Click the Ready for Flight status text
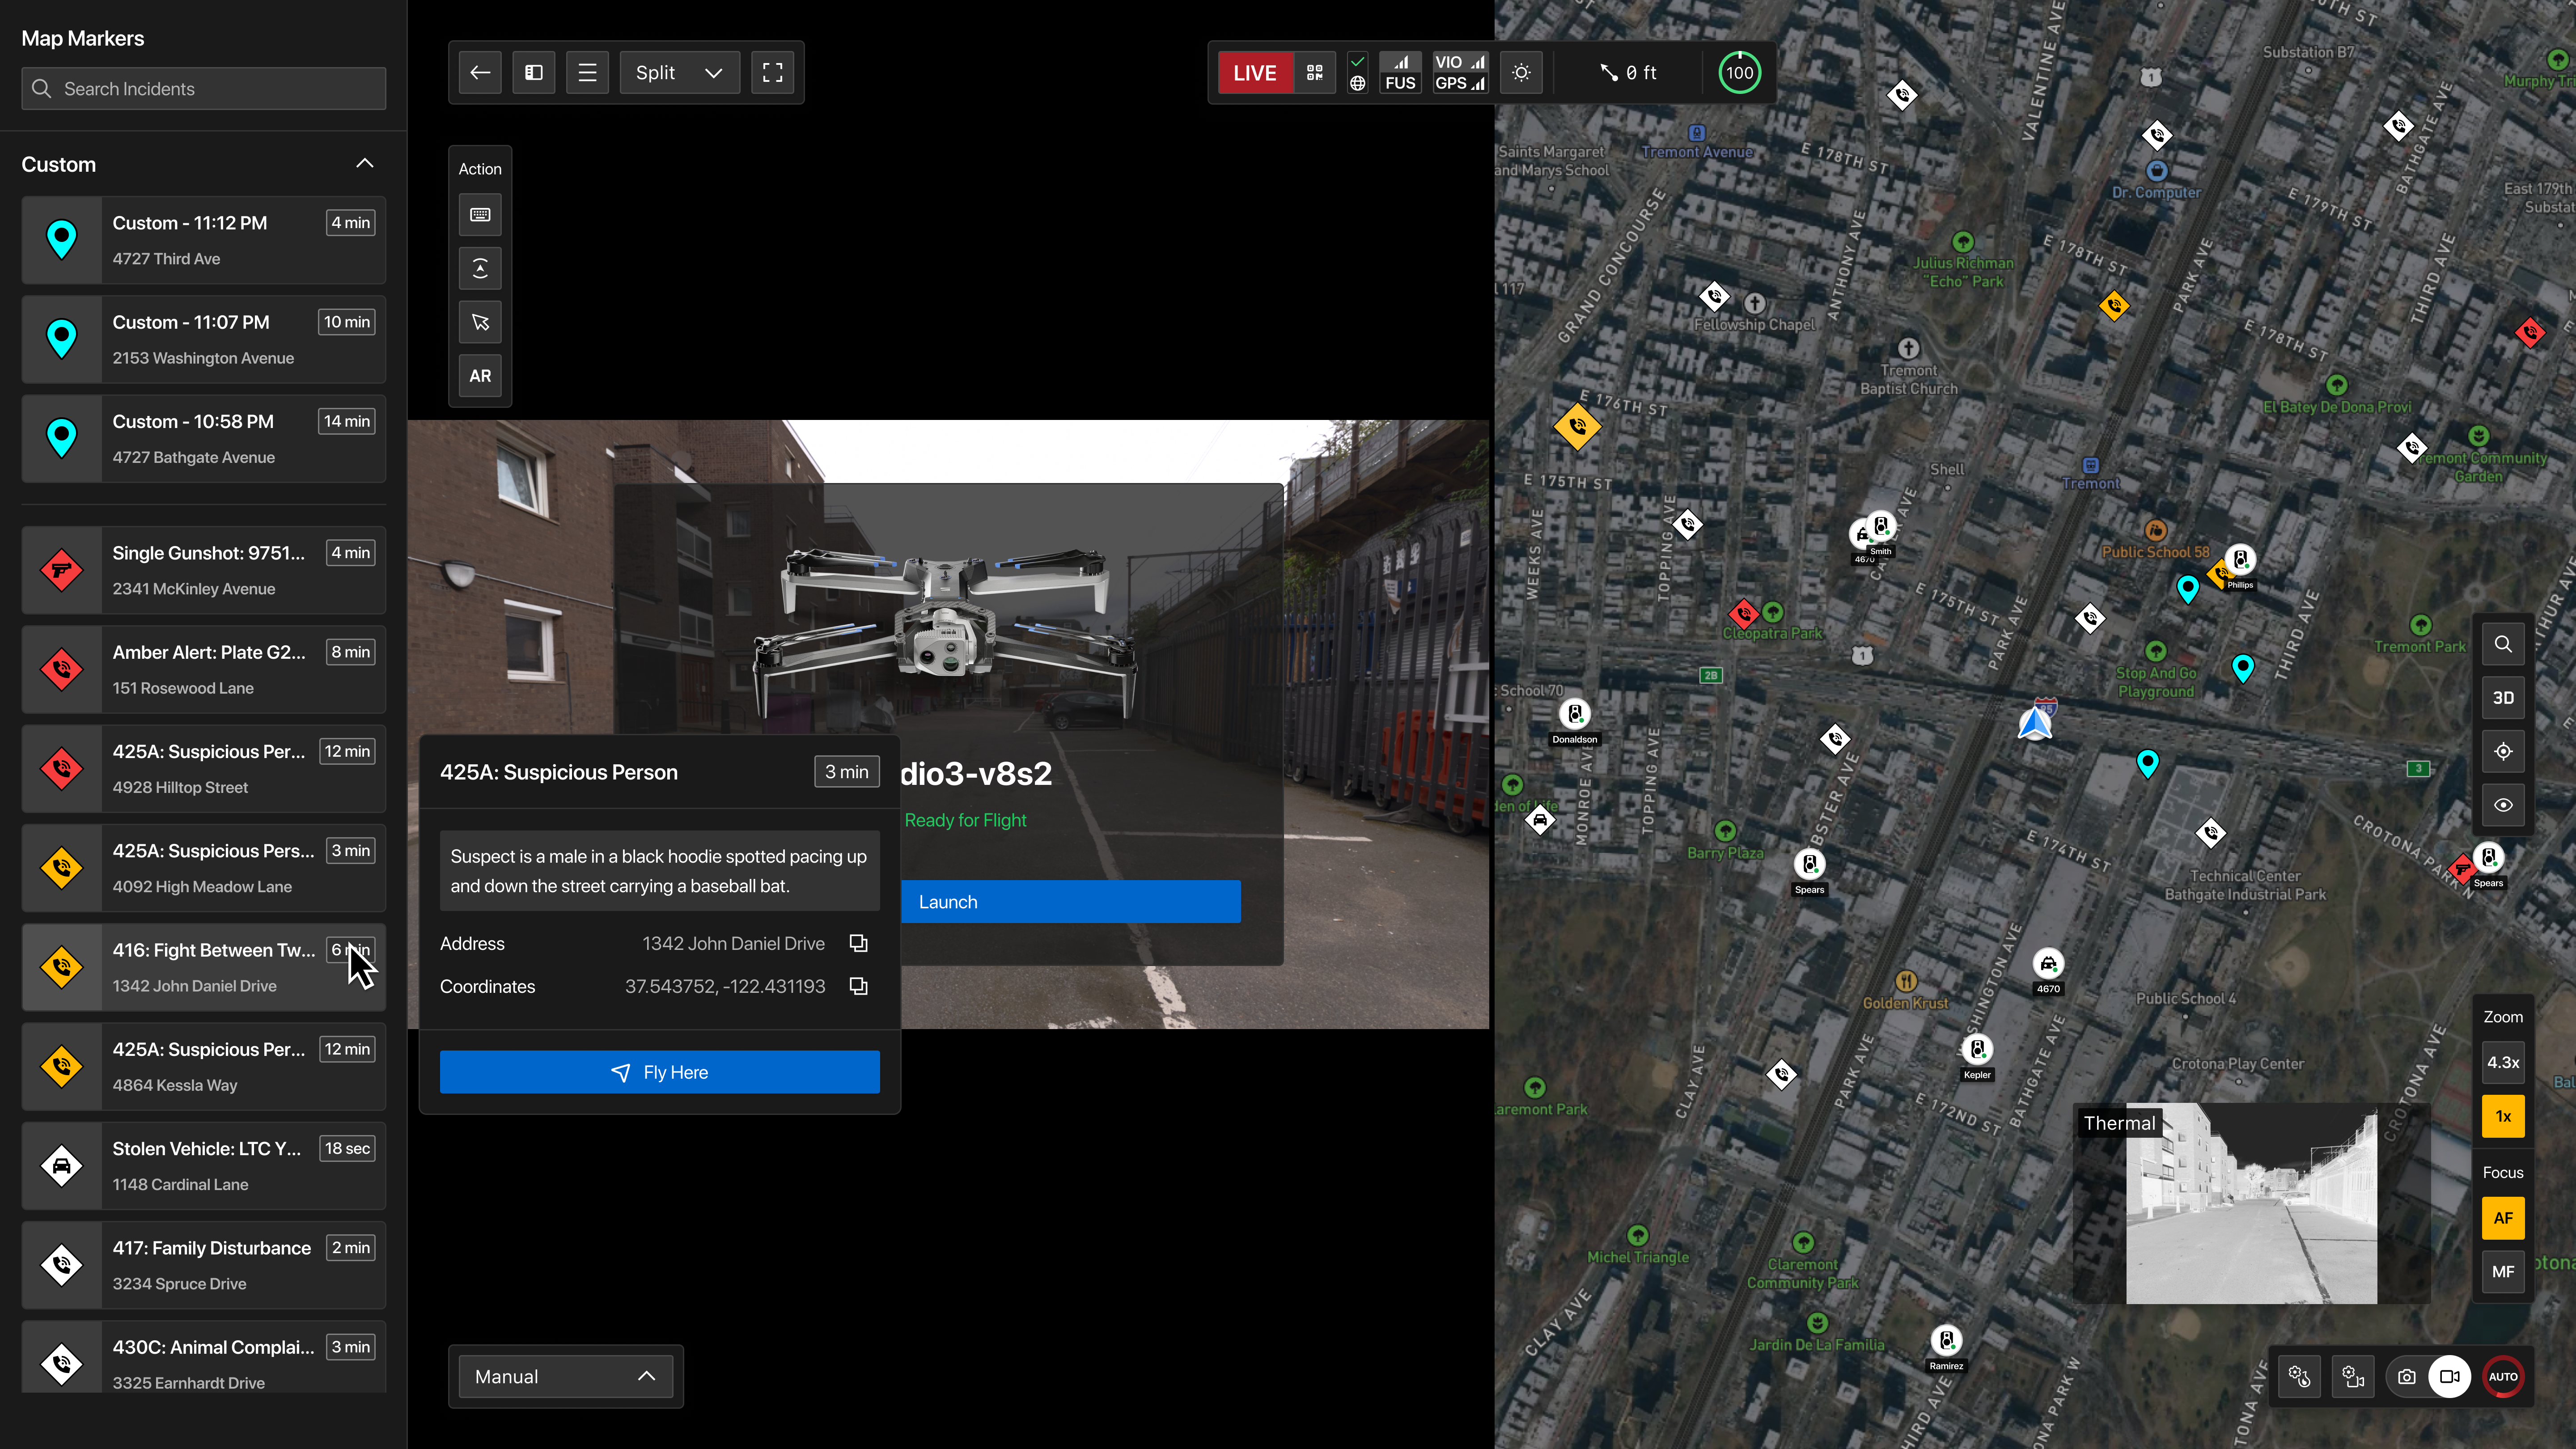2576x1449 pixels. [965, 820]
